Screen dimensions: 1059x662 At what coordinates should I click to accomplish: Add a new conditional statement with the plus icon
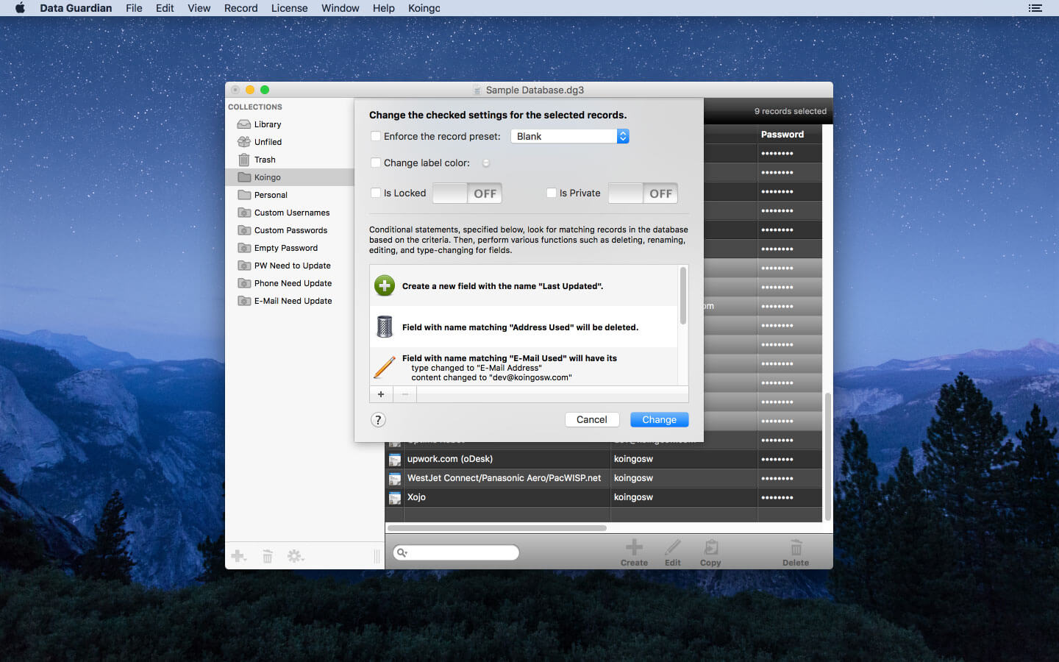[x=380, y=394]
